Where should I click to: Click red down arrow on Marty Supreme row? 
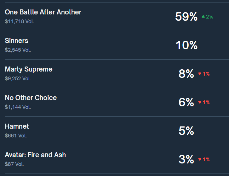[x=200, y=74]
